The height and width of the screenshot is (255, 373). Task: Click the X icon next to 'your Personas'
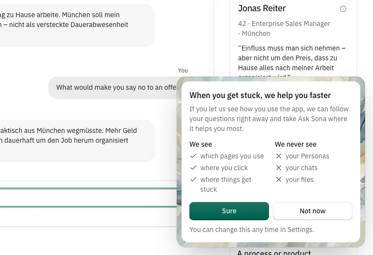pos(279,156)
